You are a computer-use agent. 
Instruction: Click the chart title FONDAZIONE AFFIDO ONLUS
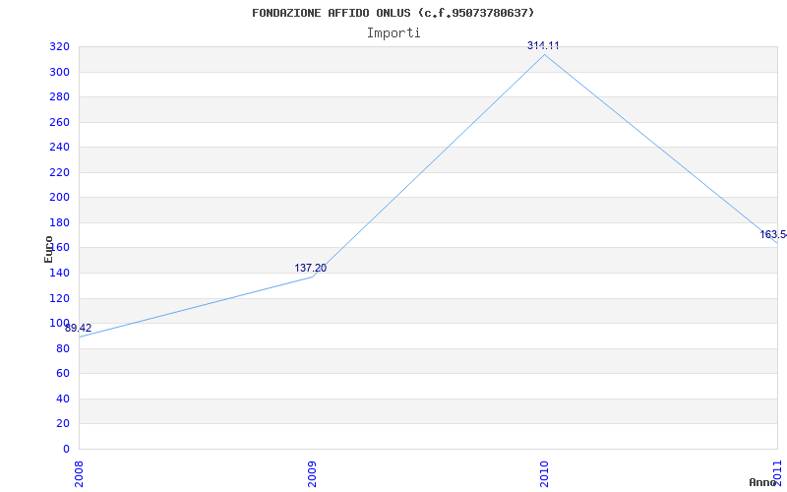pyautogui.click(x=393, y=13)
